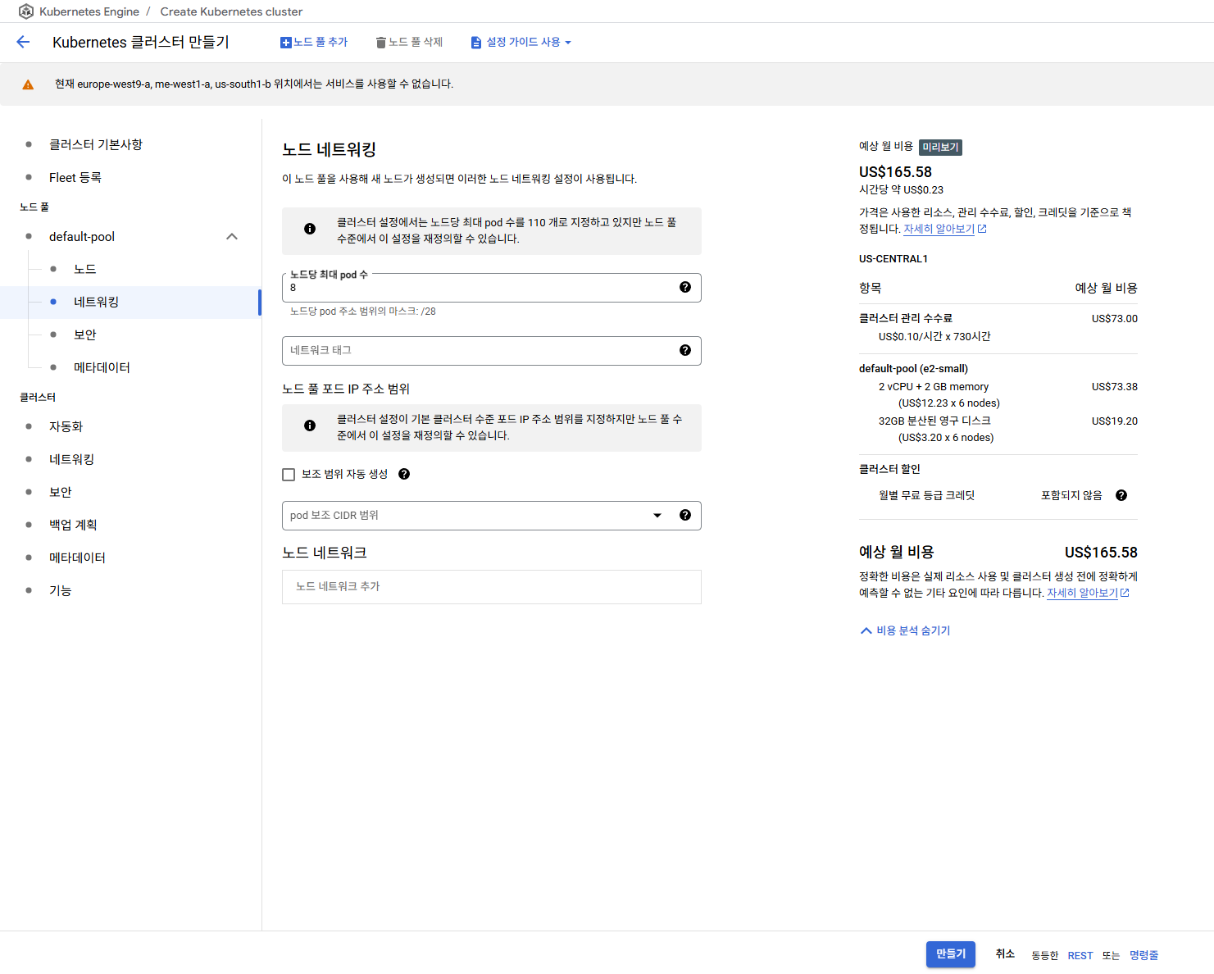This screenshot has width=1214, height=974.
Task: Click external link icon beside estimate 자세히 알아보기
Action: coord(1125,593)
